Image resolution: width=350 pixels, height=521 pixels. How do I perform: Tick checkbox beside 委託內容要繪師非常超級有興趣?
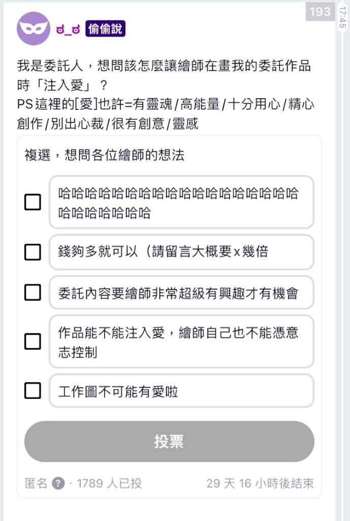pos(33,293)
